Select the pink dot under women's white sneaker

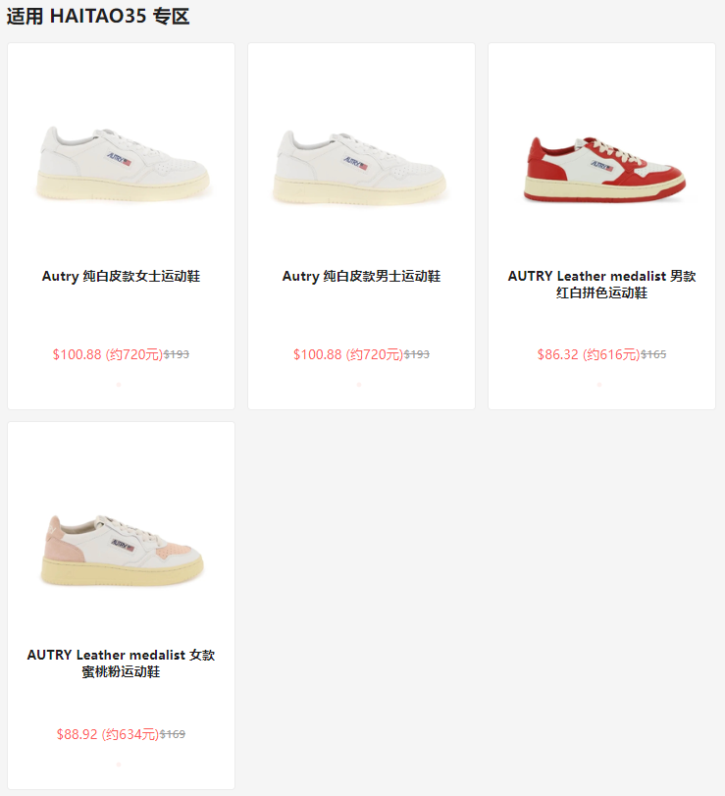click(x=119, y=385)
